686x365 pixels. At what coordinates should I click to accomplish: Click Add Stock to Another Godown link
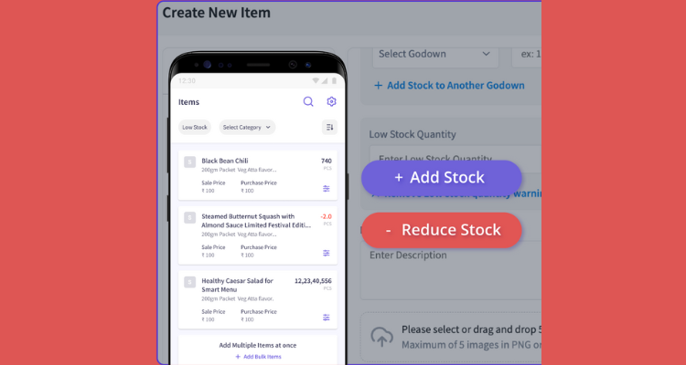[x=449, y=86]
